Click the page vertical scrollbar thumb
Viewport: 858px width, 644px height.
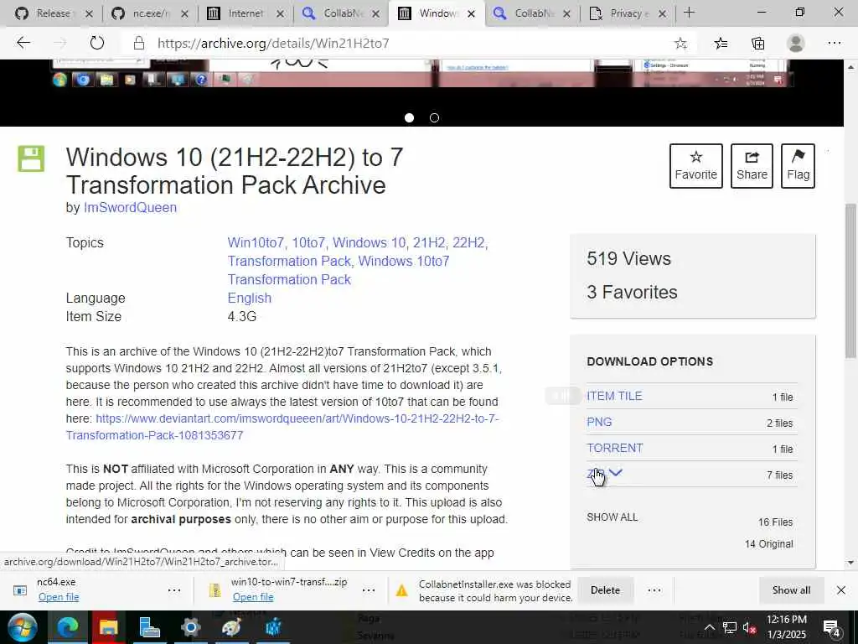(x=850, y=282)
